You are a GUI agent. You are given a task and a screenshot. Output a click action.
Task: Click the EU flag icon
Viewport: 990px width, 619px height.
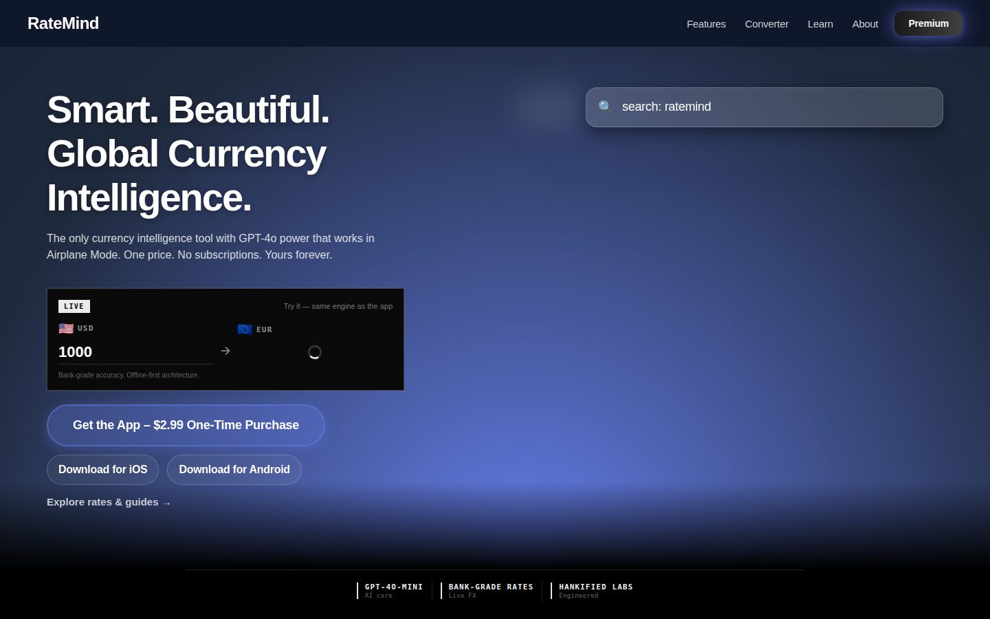pos(245,329)
